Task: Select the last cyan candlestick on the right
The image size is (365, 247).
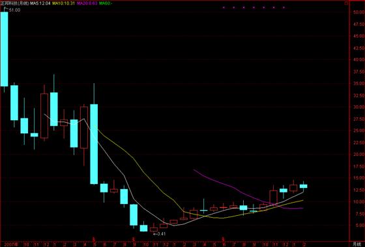Action: coord(303,186)
